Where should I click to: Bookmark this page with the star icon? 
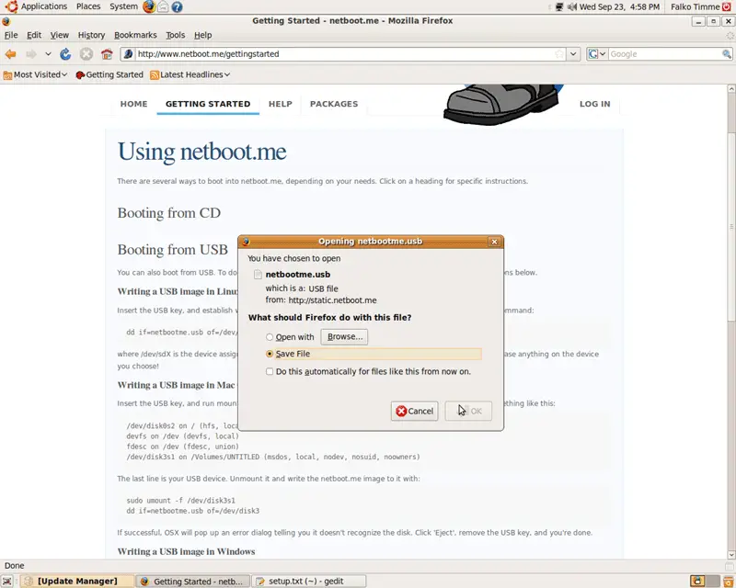559,54
